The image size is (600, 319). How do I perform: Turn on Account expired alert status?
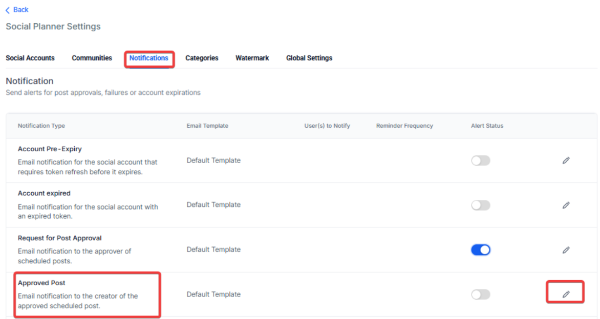[480, 205]
